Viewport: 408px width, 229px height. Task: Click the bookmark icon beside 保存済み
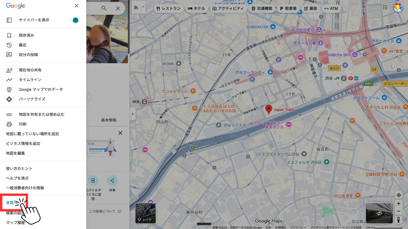tap(9, 35)
